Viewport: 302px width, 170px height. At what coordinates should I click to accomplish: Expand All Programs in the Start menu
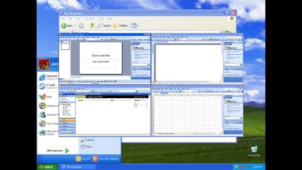58,151
